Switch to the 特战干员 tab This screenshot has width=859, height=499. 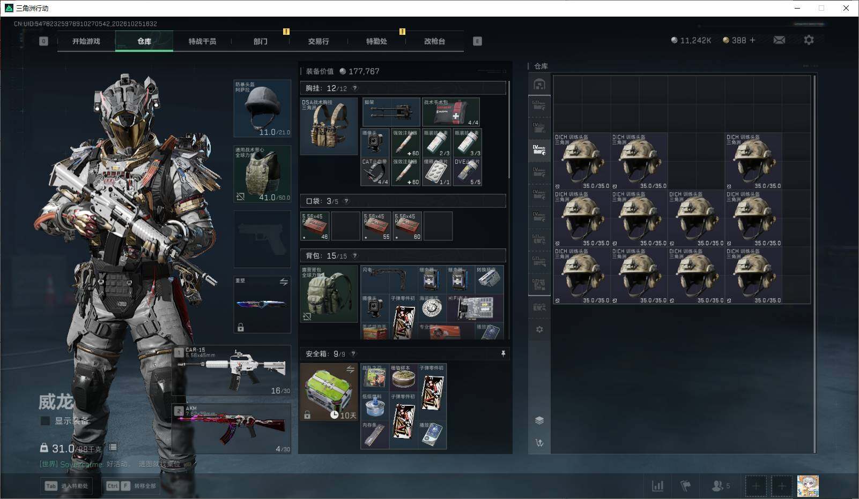tap(202, 41)
